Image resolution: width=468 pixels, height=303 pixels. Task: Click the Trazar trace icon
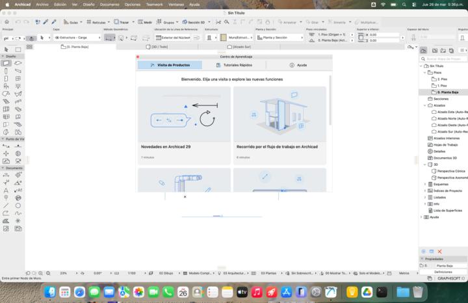click(116, 22)
